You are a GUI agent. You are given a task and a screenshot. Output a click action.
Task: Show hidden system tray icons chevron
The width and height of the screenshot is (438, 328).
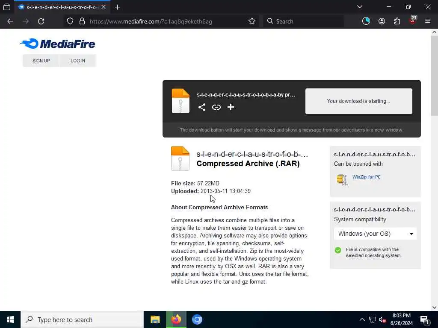pyautogui.click(x=362, y=319)
